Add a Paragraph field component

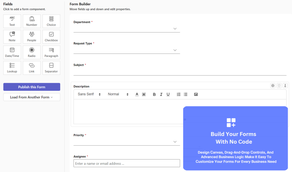coord(51,52)
